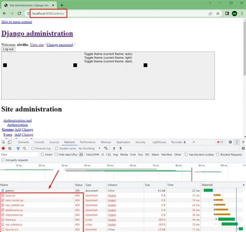Open the network search magnifier
246x232 pixels.
click(24, 148)
